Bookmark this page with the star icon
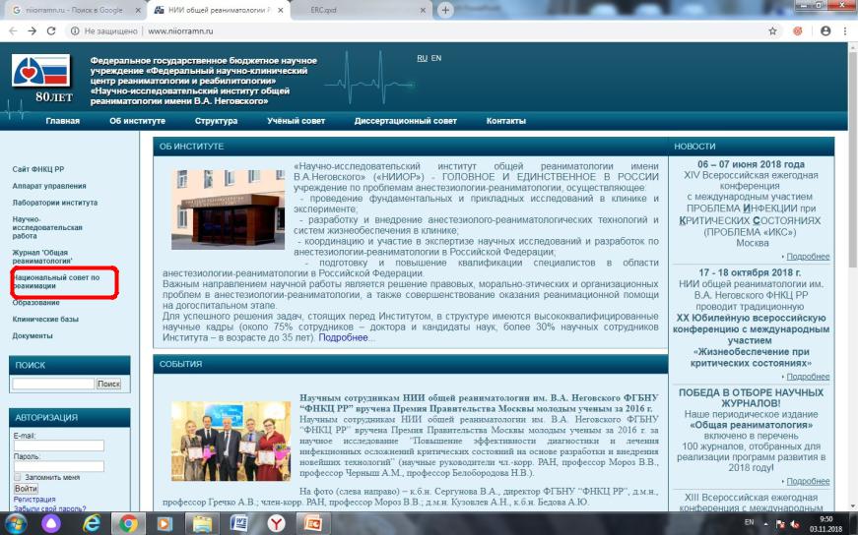Viewport: 858px width, 535px height. point(772,31)
